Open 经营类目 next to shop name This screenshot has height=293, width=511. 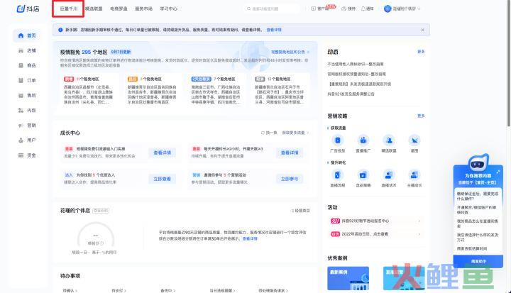300,211
